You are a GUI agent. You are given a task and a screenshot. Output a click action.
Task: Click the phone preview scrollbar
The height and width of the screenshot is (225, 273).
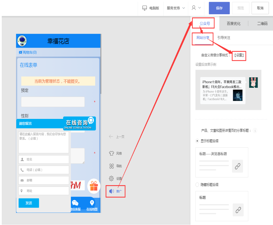pos(101,65)
